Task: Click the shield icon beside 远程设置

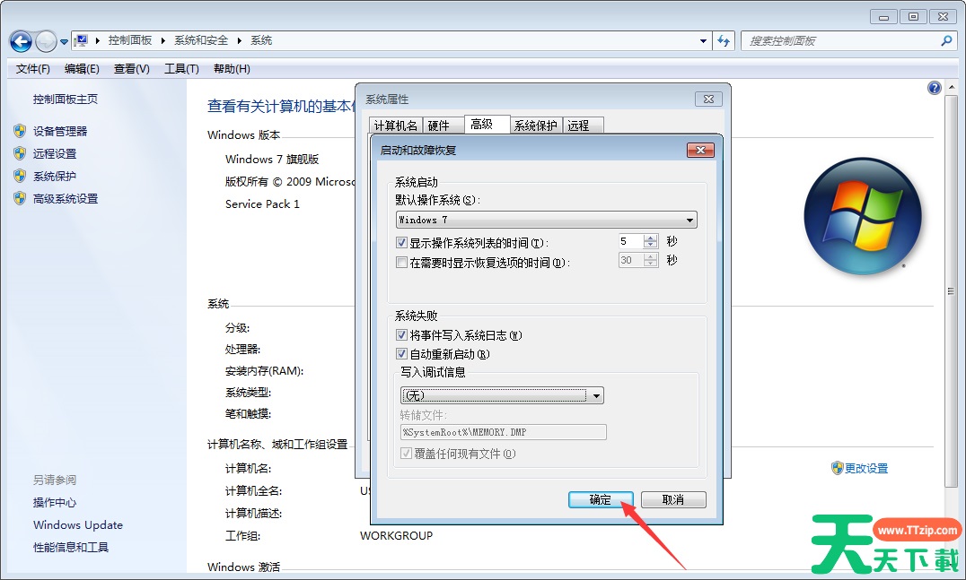Action: (20, 153)
